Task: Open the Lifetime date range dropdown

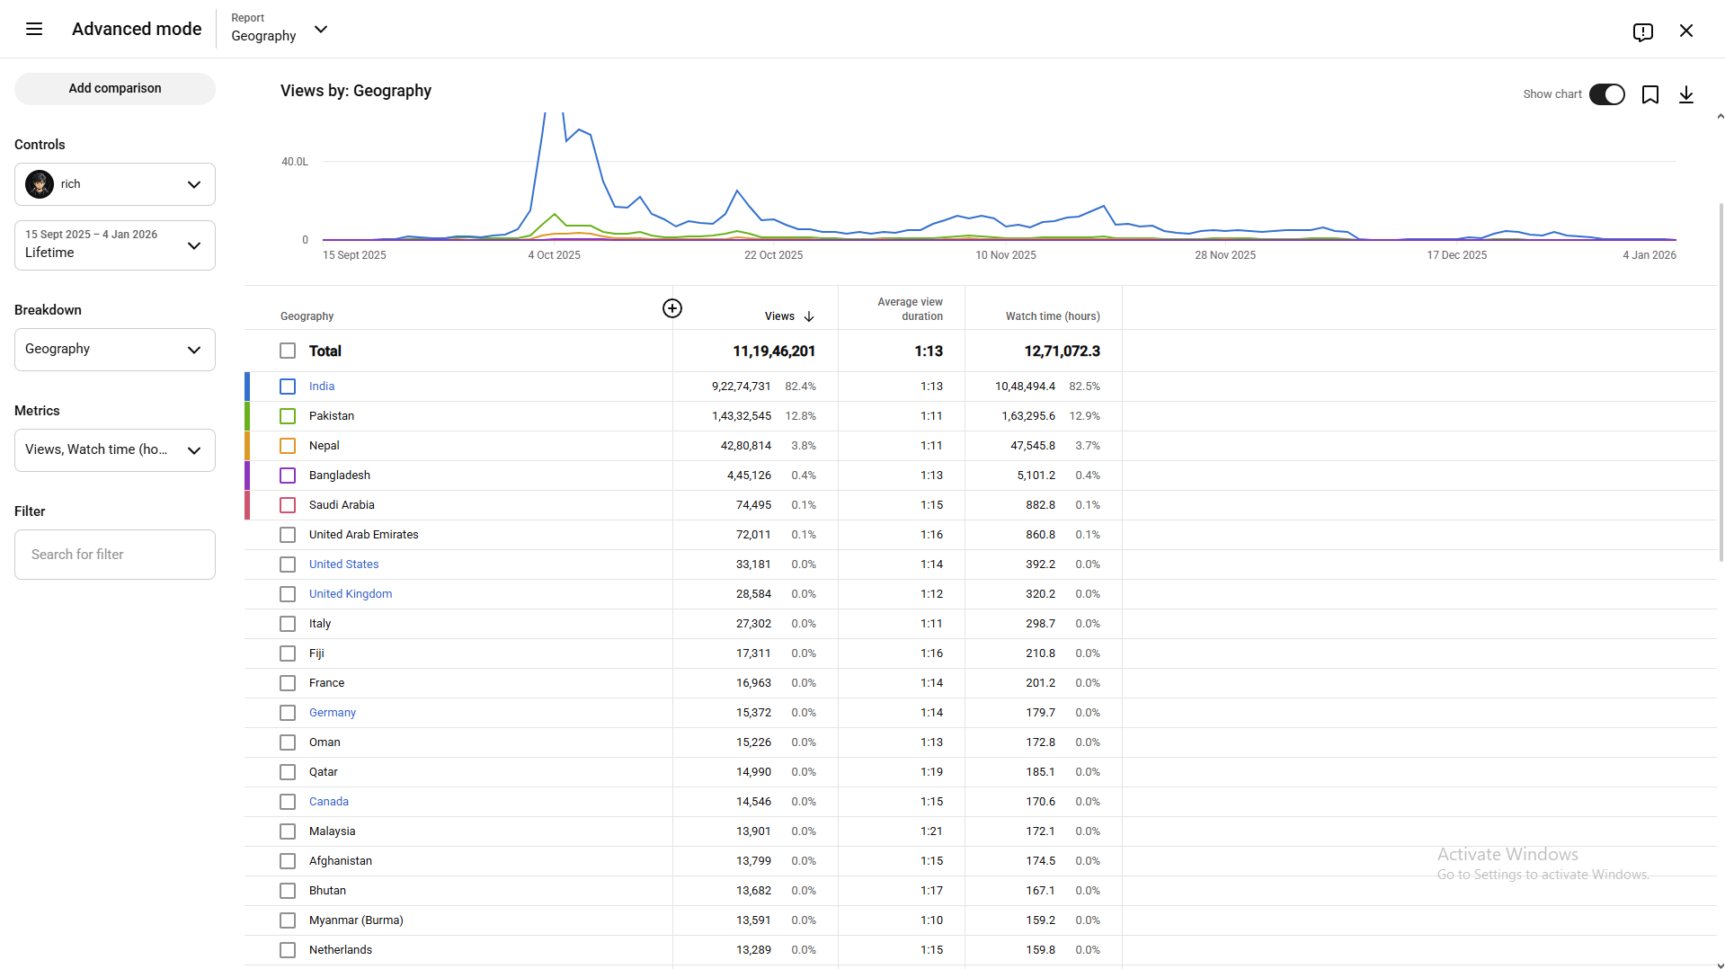Action: click(x=114, y=244)
